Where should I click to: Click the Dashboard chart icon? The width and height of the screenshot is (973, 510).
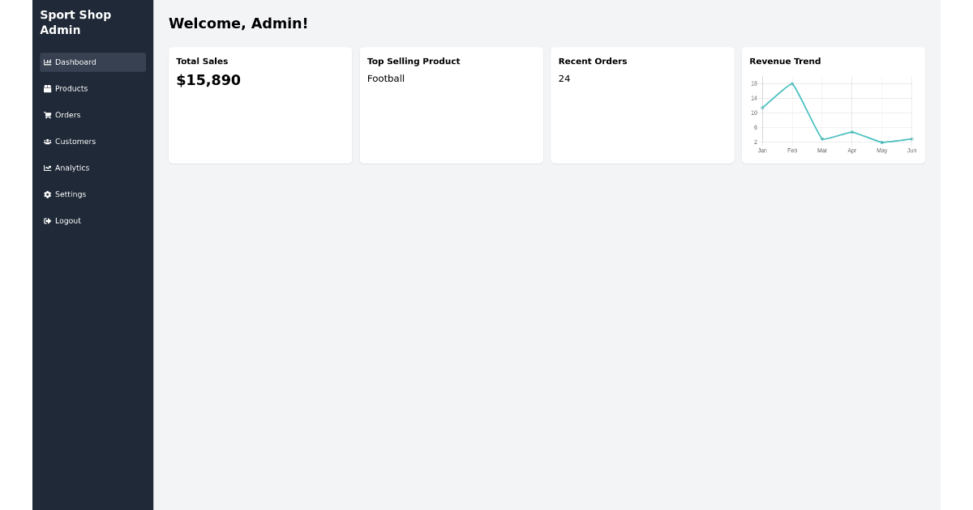click(x=48, y=62)
